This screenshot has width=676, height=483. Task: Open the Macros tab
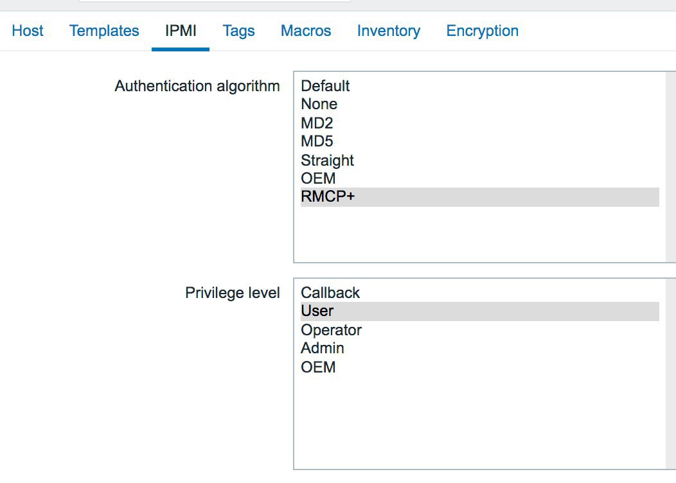point(306,31)
